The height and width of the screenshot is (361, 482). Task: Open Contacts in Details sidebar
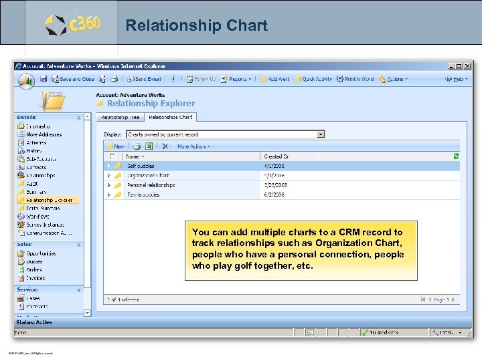[32, 167]
